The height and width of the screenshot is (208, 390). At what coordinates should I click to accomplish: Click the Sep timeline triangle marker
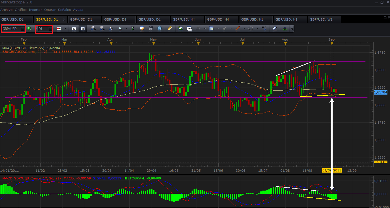coord(331,43)
